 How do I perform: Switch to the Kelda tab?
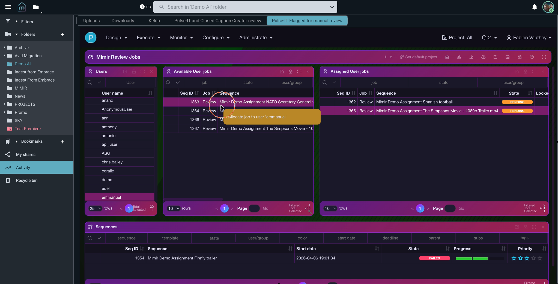pyautogui.click(x=154, y=21)
